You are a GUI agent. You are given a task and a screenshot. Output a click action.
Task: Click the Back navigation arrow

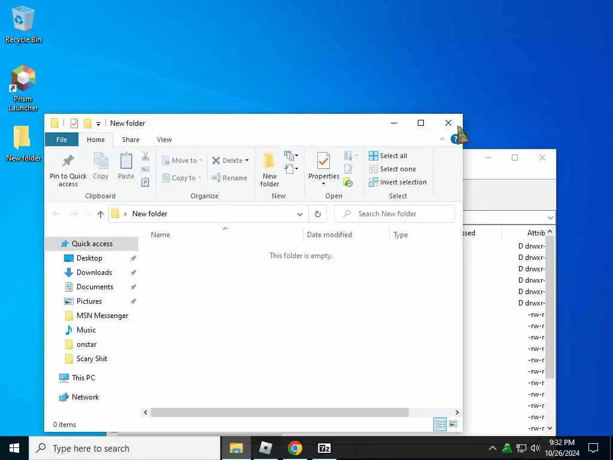point(56,214)
